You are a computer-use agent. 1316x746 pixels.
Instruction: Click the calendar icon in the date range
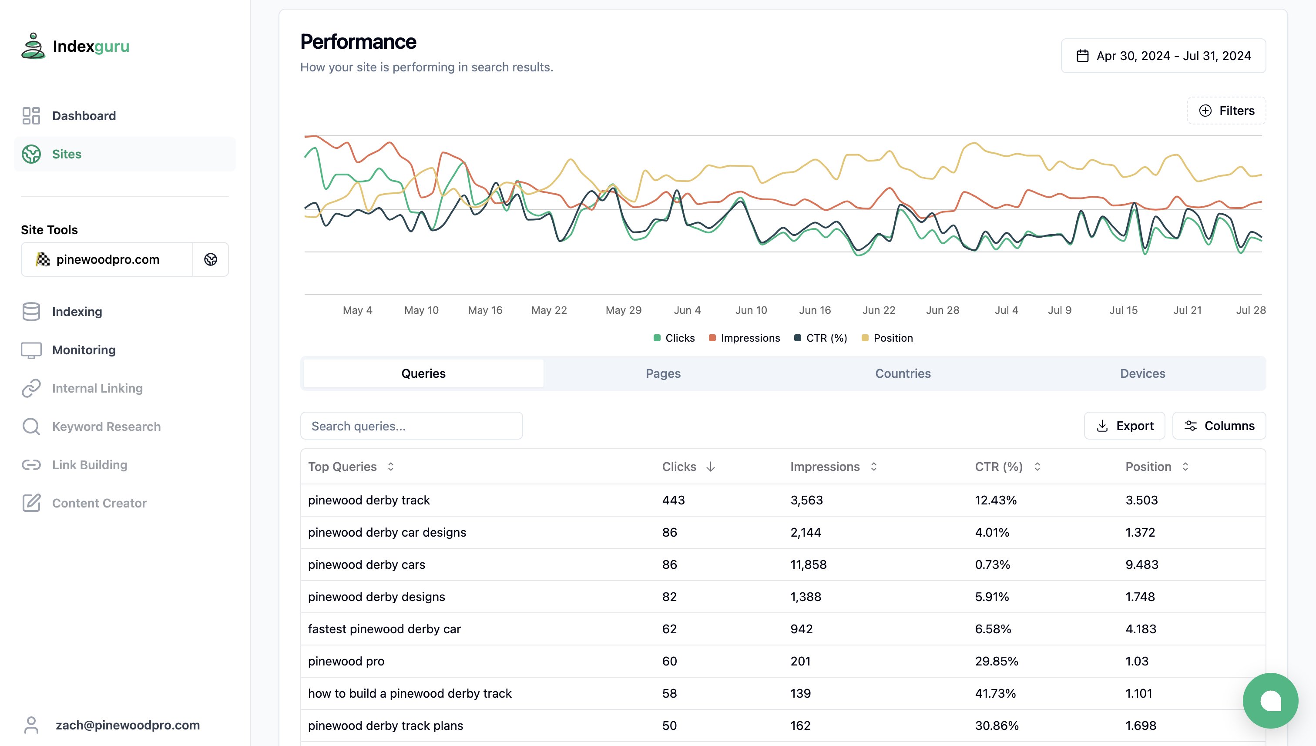1082,56
